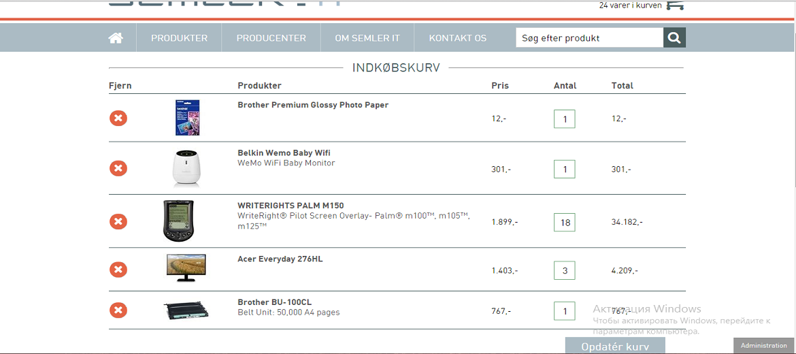796x354 pixels.
Task: Open the KONTAKT OS menu
Action: click(x=457, y=38)
